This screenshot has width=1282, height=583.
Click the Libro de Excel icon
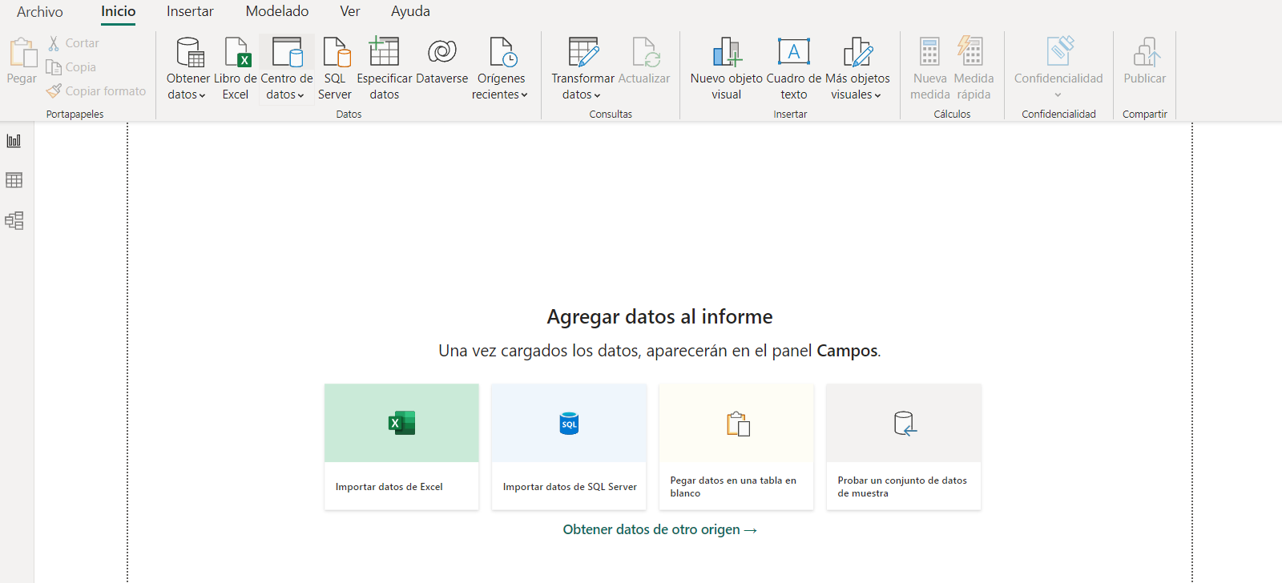coord(237,52)
